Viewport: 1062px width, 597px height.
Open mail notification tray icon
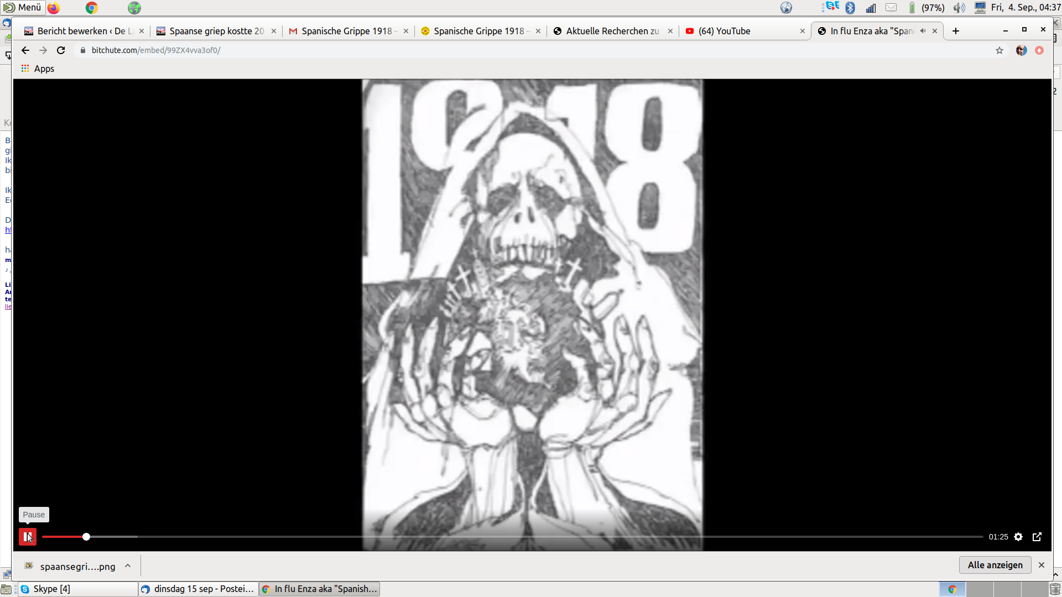tap(891, 8)
